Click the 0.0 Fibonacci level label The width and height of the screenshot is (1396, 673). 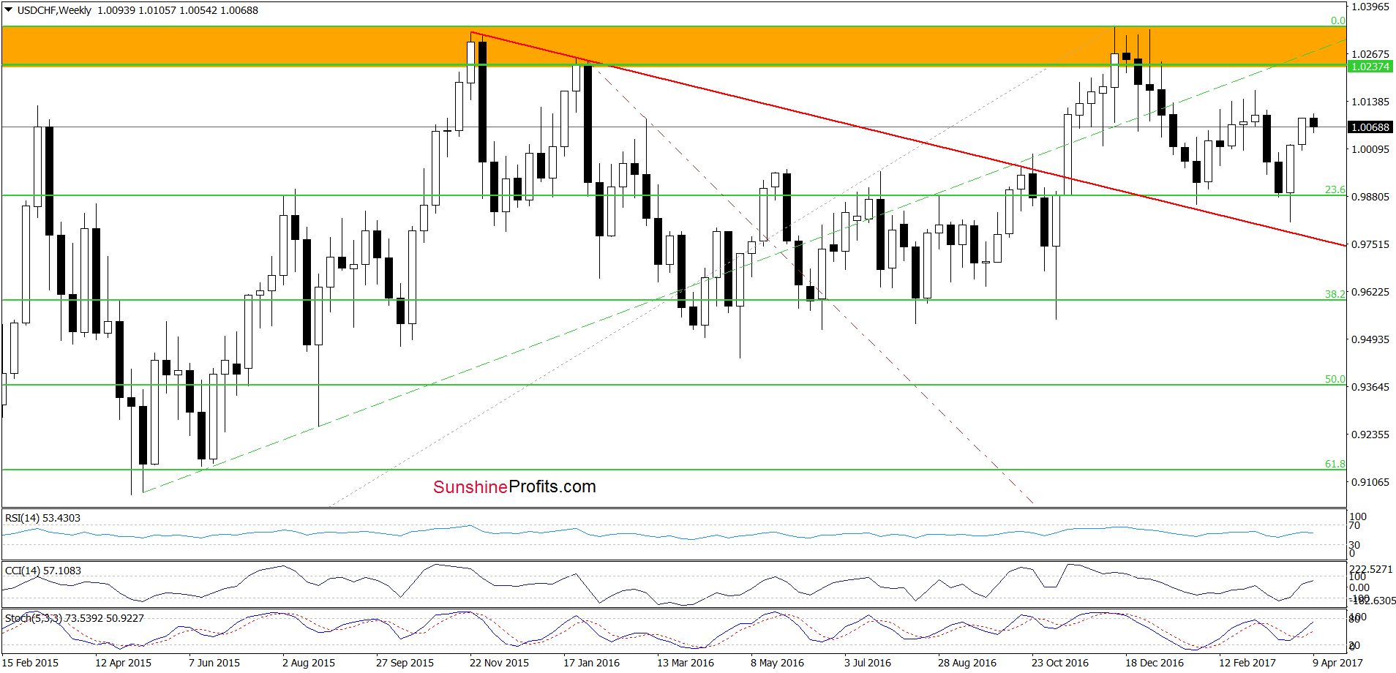coord(1337,20)
